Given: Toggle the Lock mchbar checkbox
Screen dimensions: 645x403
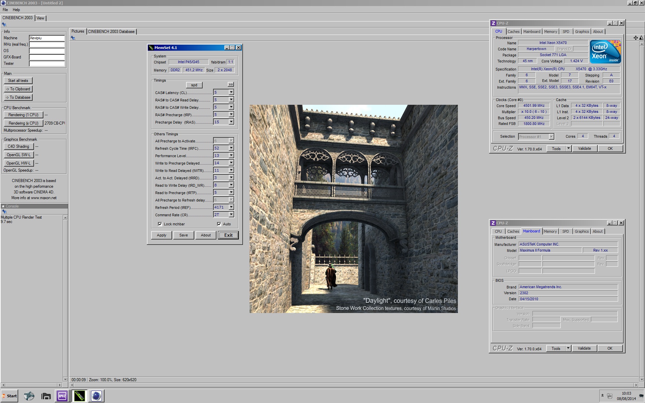Looking at the screenshot, I should pos(160,224).
